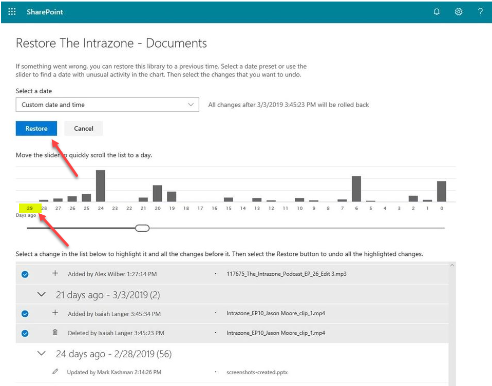Toggle the checkmark for Added by Isaiah Langer
Screen dimensions: 492x386
(25, 314)
